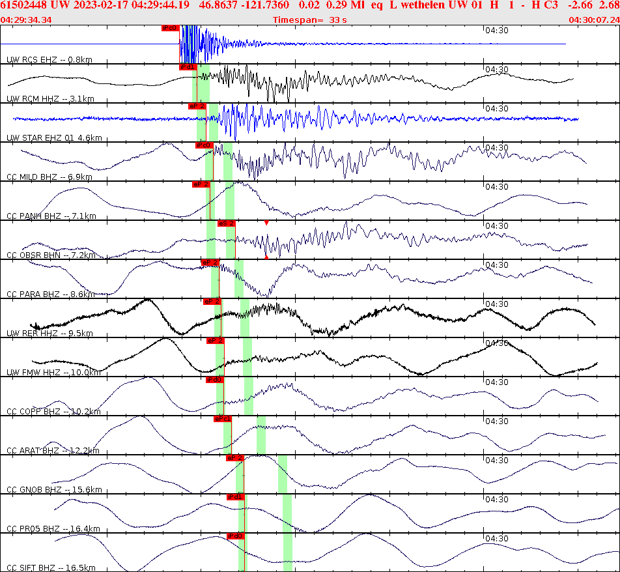Click event ID 61502448 in the header
Screen dimensions: 620x572
24,6
